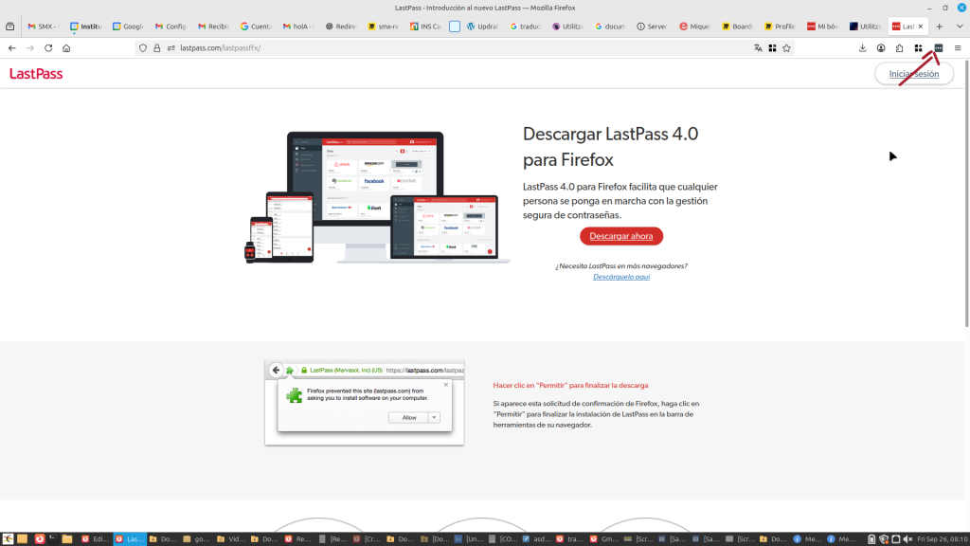Screen dimensions: 970x546
Task: Open the Firefox hamburger application menu
Action: click(x=957, y=47)
